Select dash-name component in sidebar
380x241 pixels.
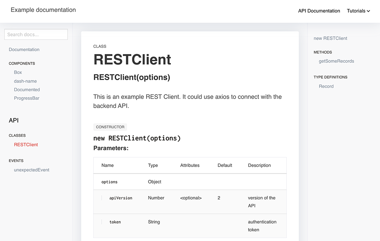25,81
